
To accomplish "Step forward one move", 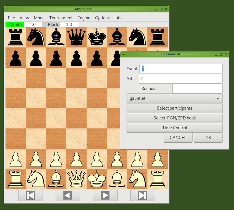I will click(105, 195).
